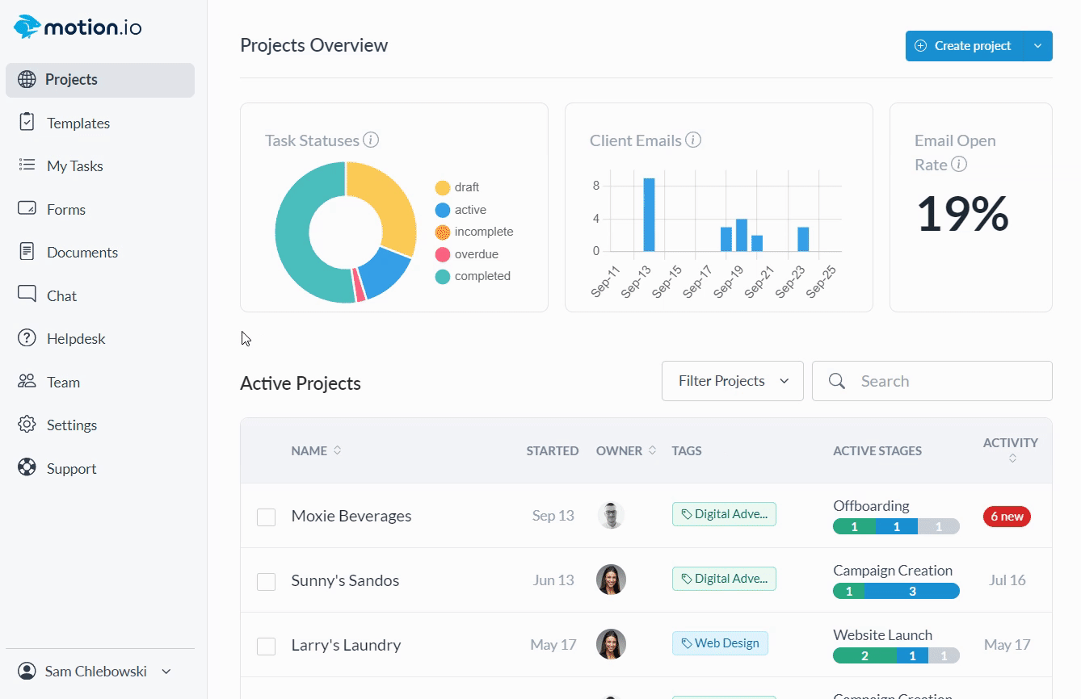The image size is (1081, 699).
Task: Expand the Create project arrow dropdown
Action: click(1037, 46)
